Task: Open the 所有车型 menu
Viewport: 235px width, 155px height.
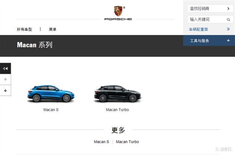Action: point(24,29)
